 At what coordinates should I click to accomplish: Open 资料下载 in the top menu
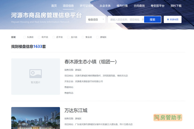[176, 6]
